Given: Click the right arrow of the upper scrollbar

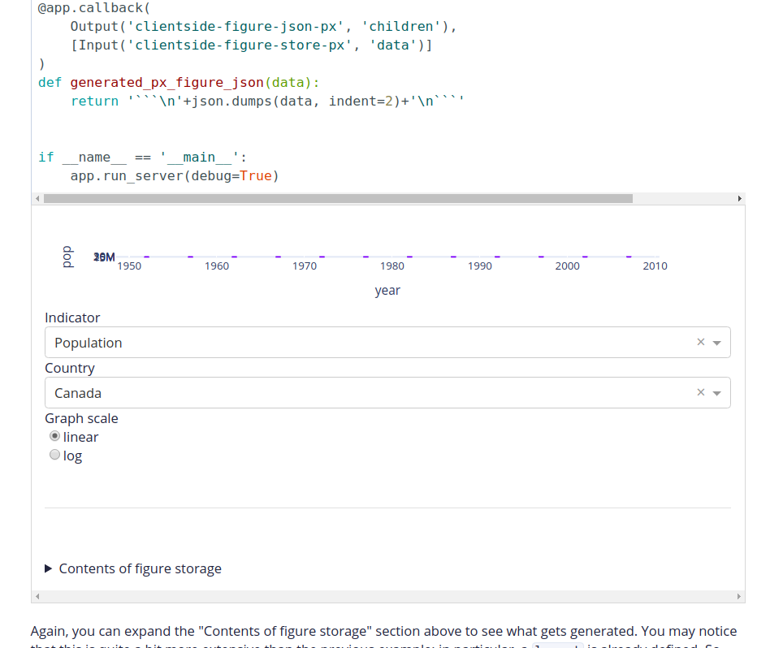Looking at the screenshot, I should [739, 198].
